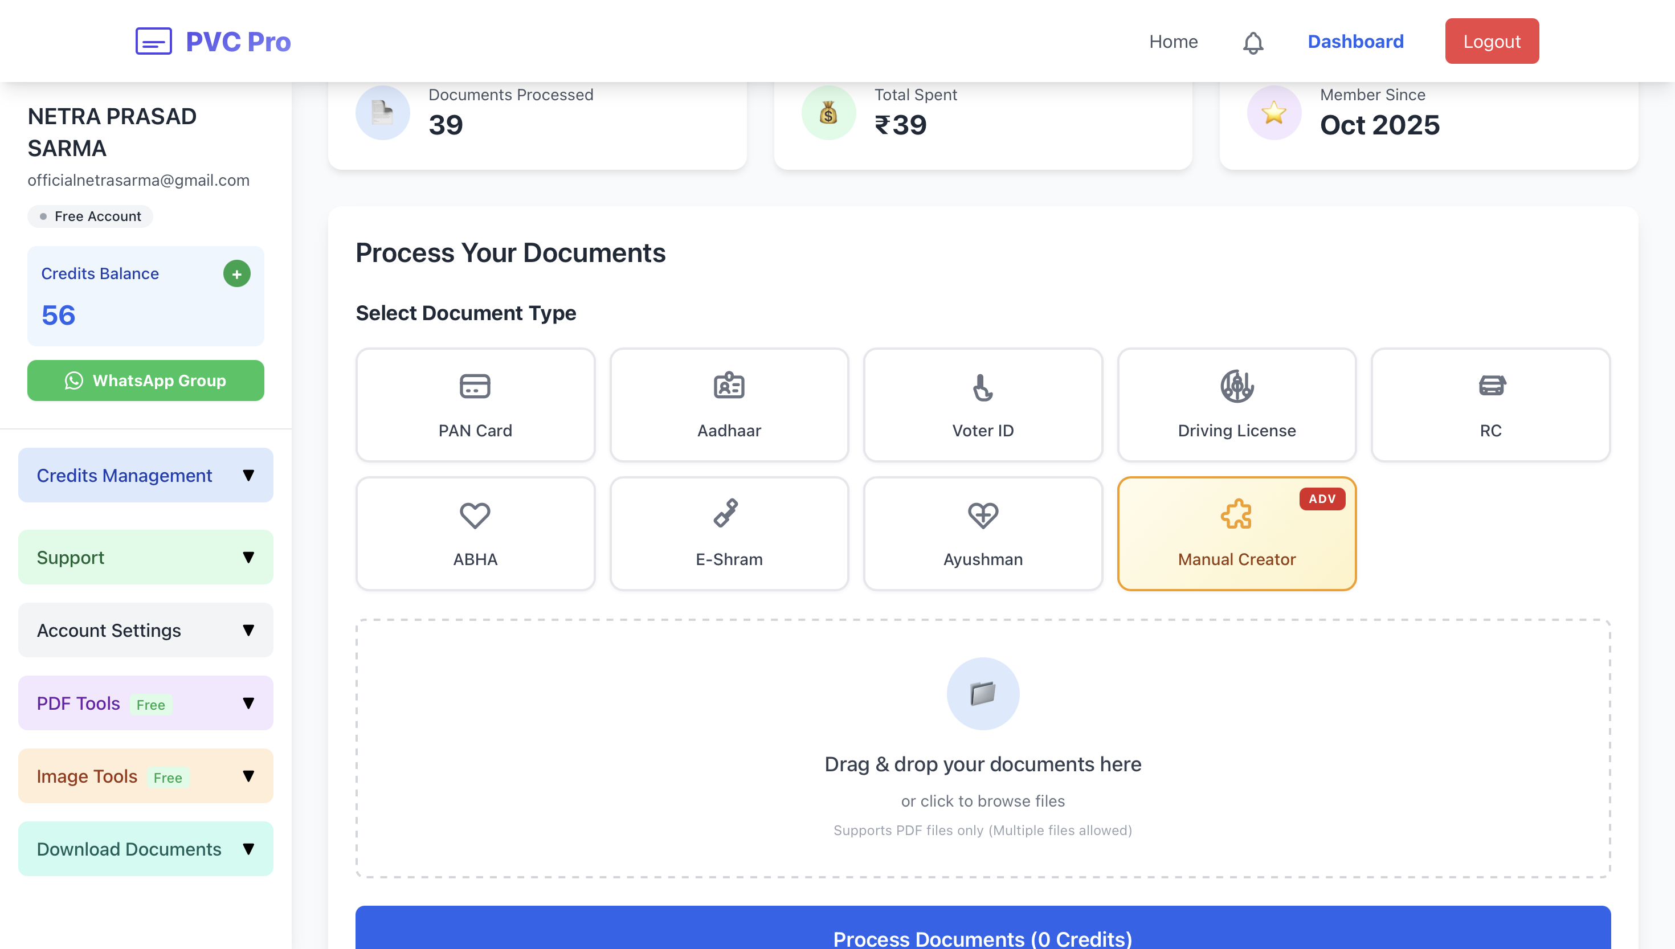
Task: Select the Driving License icon
Action: point(1236,385)
